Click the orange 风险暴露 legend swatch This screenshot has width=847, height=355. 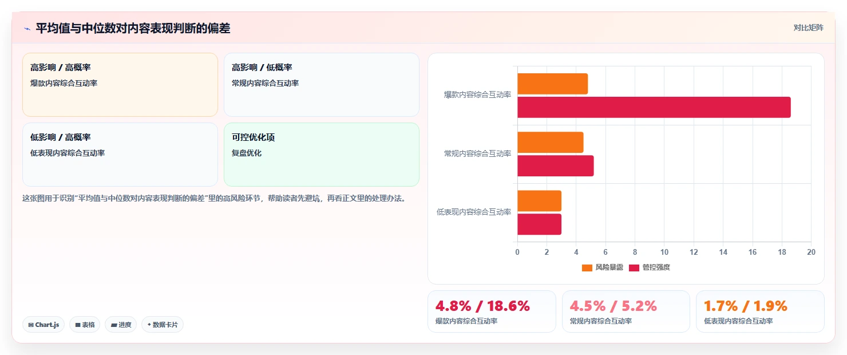587,267
